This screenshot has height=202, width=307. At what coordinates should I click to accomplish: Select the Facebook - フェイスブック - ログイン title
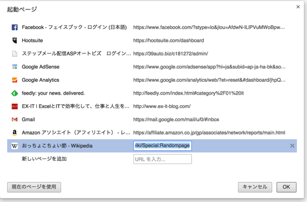coord(74,27)
